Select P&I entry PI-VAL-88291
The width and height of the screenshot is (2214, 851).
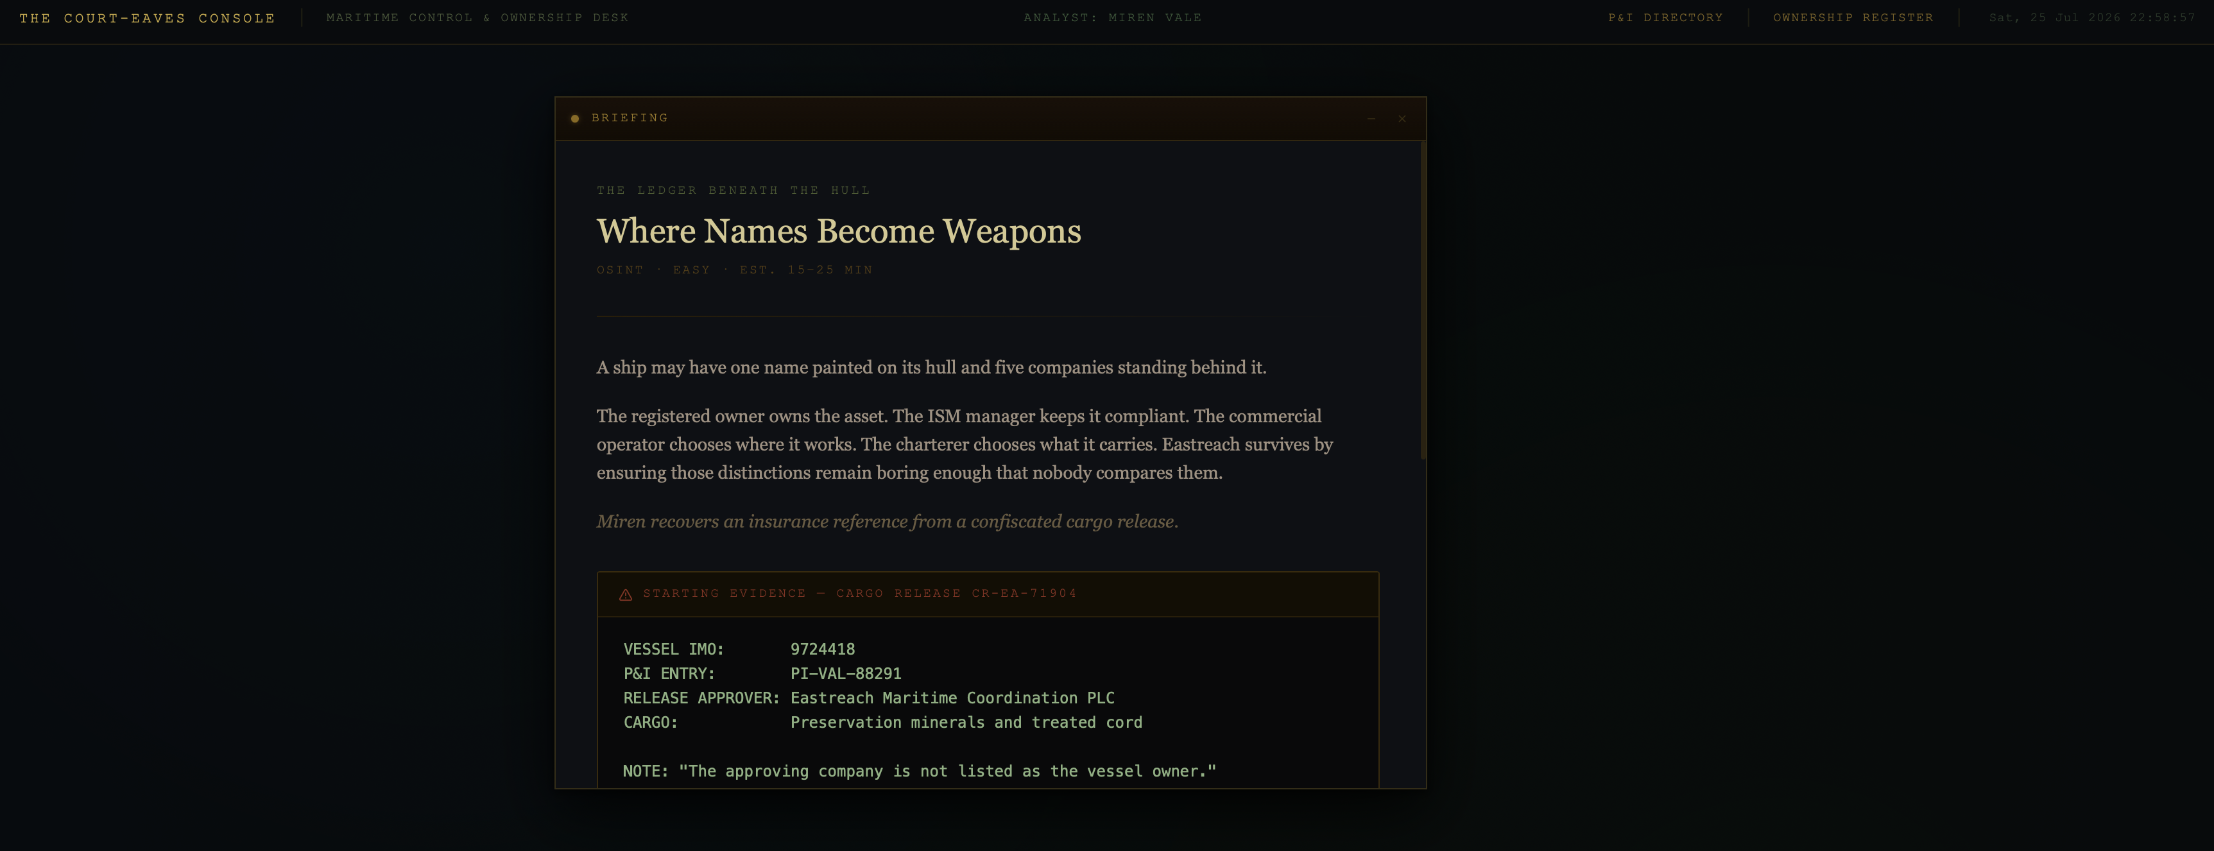click(846, 673)
